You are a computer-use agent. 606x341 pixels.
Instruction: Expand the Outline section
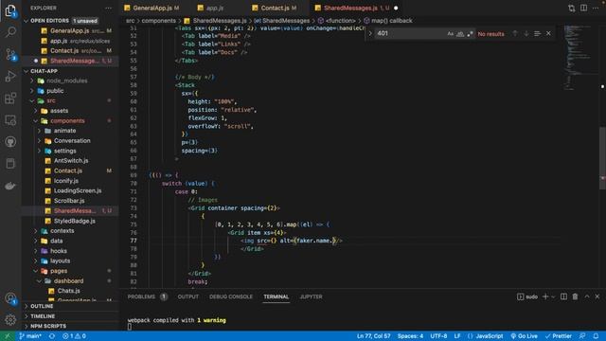[x=70, y=306]
